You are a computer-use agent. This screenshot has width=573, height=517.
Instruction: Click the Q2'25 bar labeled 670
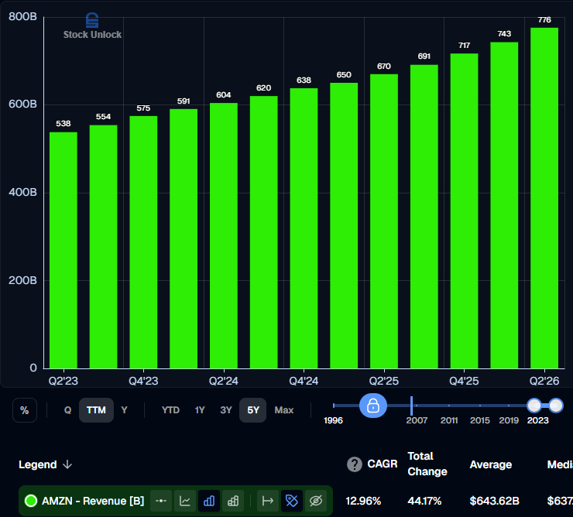384,221
